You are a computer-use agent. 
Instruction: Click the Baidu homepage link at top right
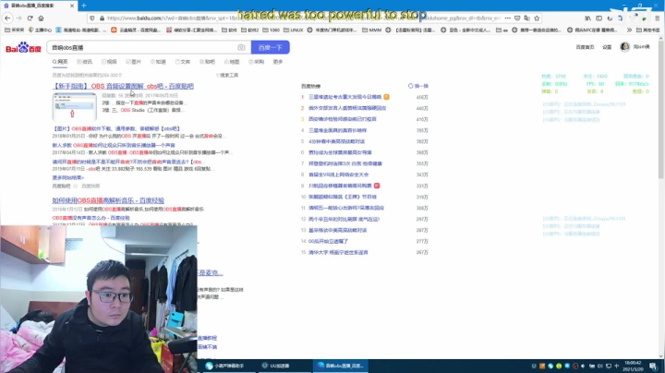click(585, 47)
